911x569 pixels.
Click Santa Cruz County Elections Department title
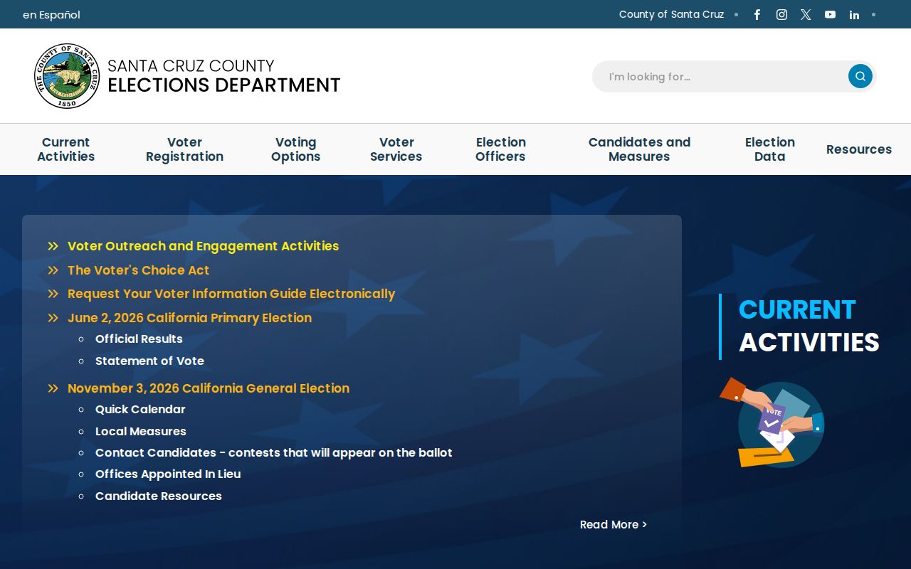pos(223,76)
